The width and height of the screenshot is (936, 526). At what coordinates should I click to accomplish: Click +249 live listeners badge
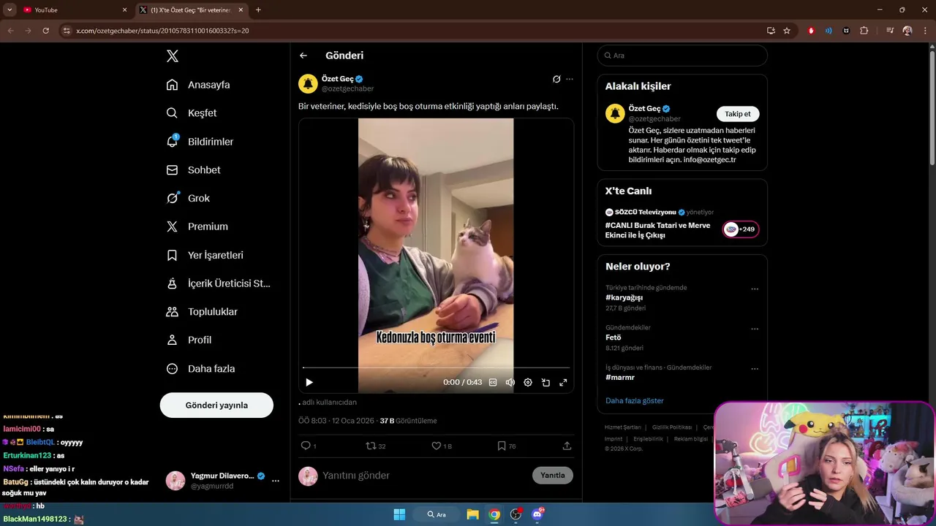(x=741, y=229)
